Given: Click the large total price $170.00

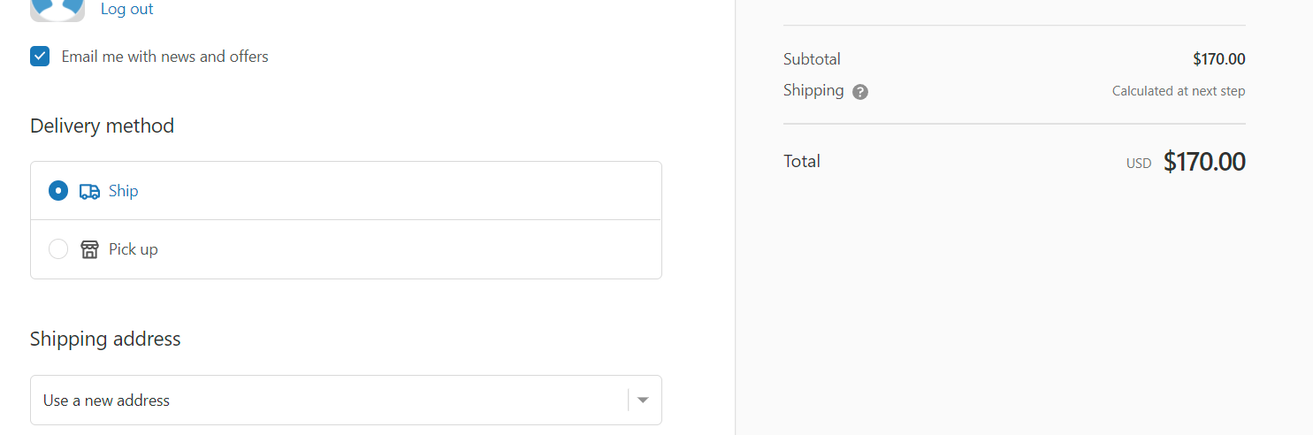Looking at the screenshot, I should [1204, 162].
